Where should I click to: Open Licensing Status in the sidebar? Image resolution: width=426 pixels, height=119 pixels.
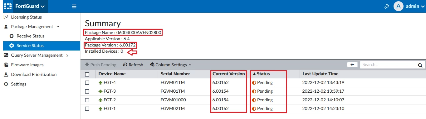pyautogui.click(x=26, y=17)
